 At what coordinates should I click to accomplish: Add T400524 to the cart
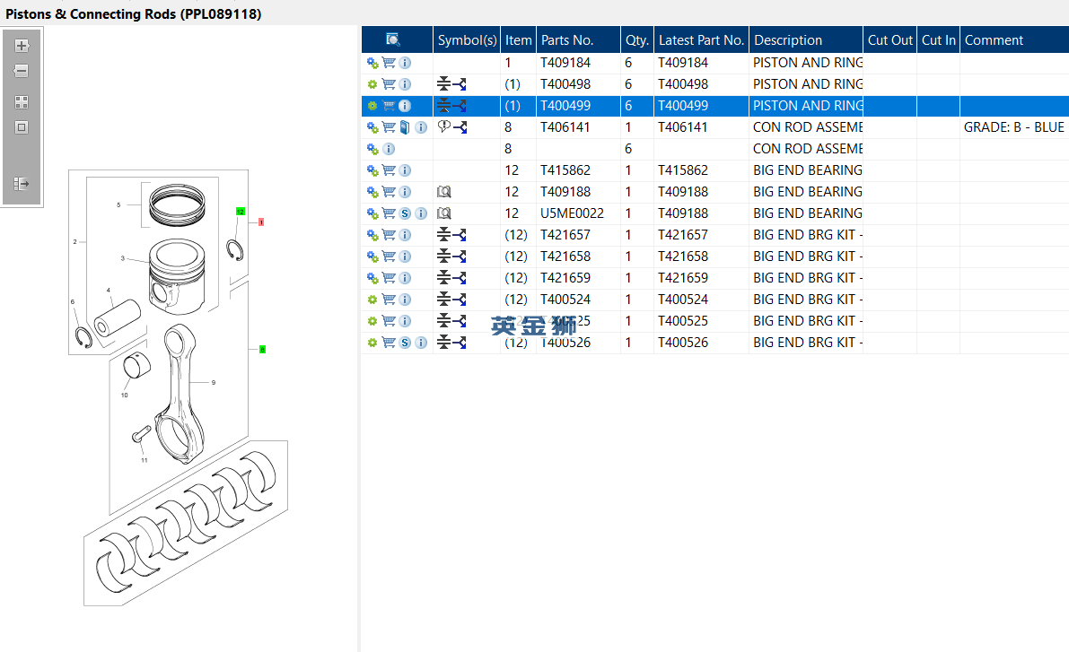pyautogui.click(x=389, y=300)
